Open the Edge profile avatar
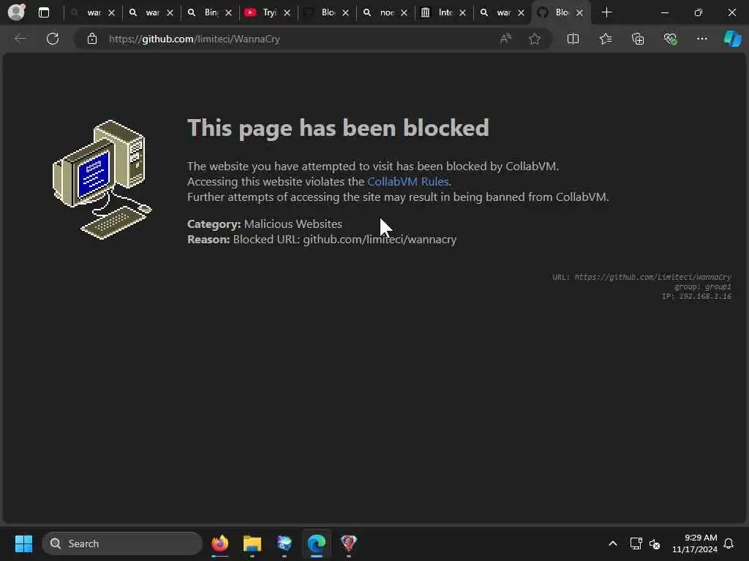Image resolution: width=749 pixels, height=561 pixels. 17,12
